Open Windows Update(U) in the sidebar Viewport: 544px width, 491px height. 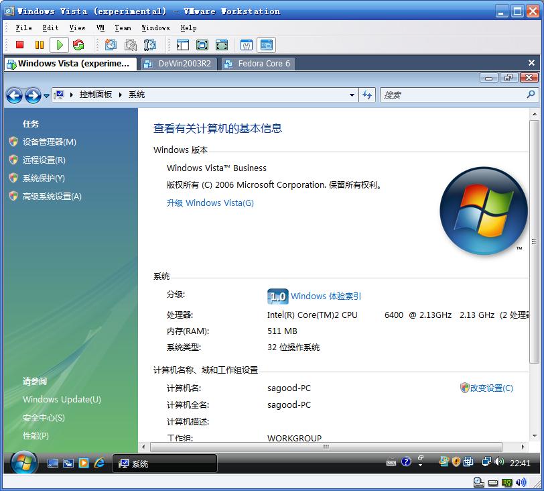[62, 399]
